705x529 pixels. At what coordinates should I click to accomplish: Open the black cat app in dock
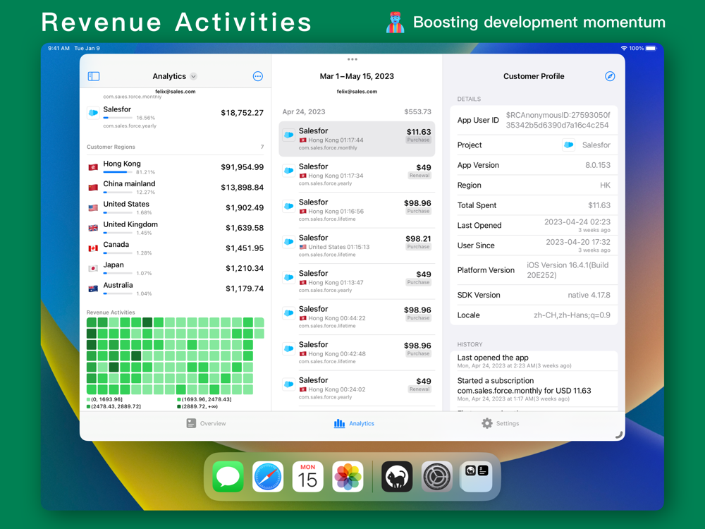(396, 476)
